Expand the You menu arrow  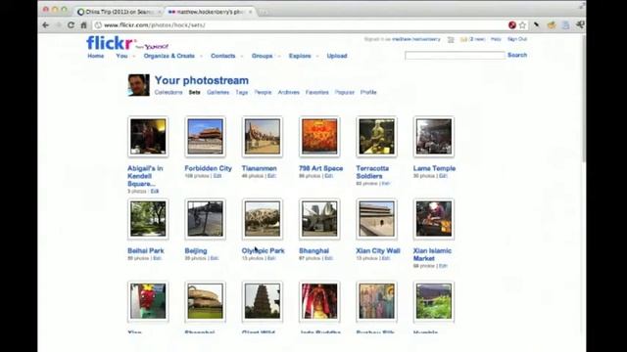133,57
